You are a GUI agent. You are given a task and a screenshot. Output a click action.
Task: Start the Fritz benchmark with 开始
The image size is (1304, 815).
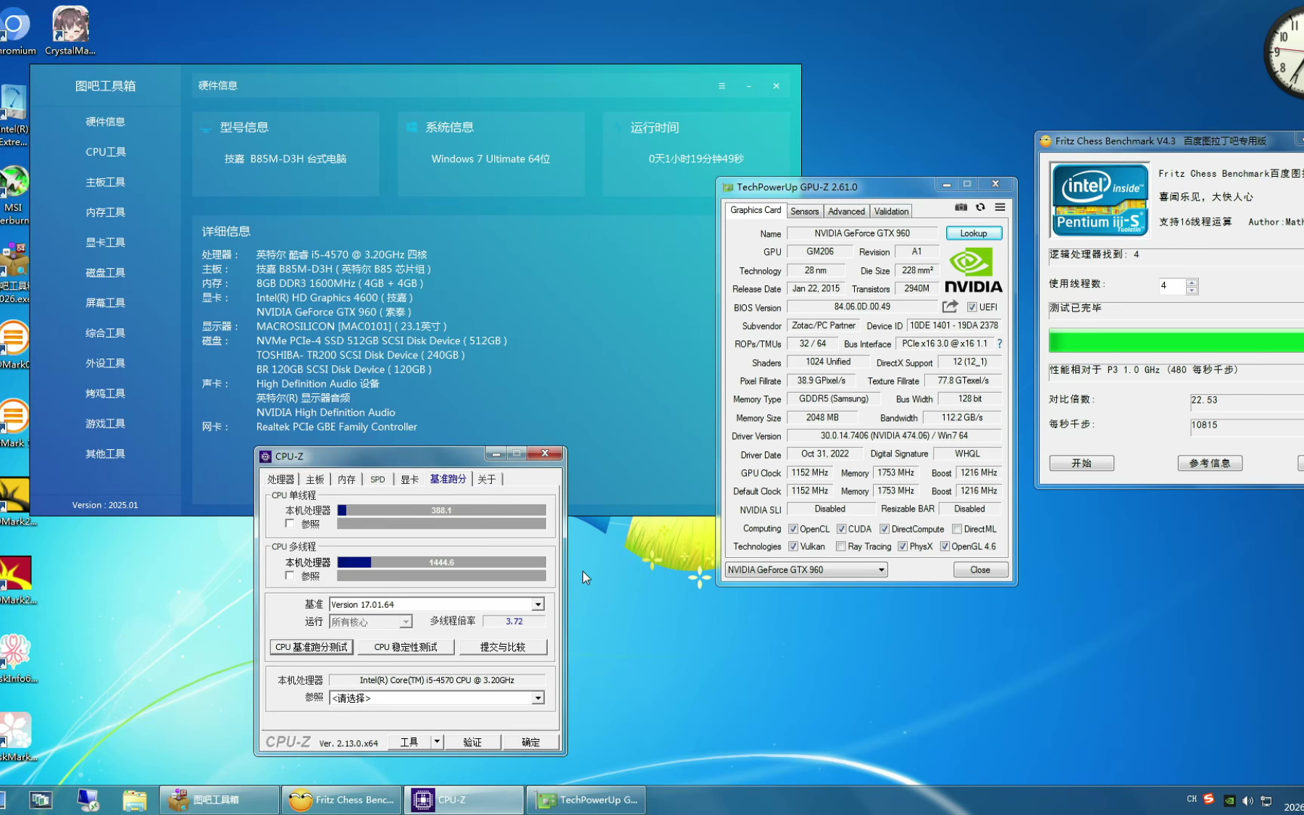(x=1082, y=463)
